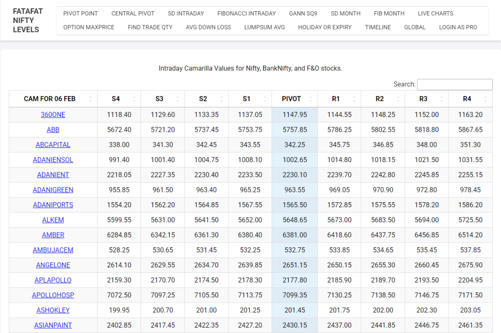This screenshot has width=501, height=333.
Task: Click the sort icon on the PIVOT column
Action: pyautogui.click(x=311, y=98)
